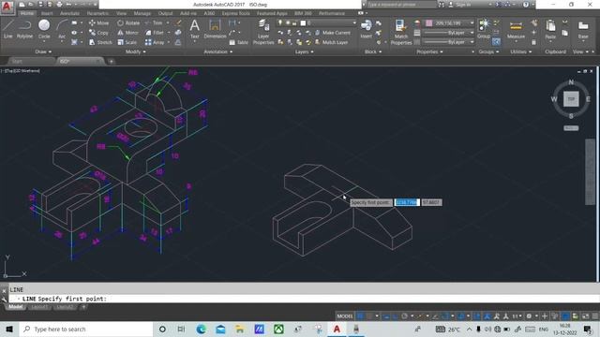Viewport: 600px width, 337px height.
Task: Activate the Scale command
Action: (x=127, y=42)
